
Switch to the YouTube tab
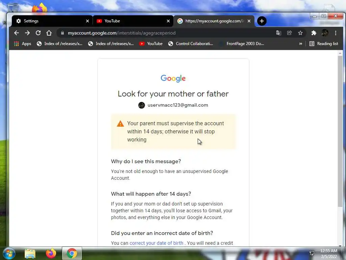(x=133, y=21)
